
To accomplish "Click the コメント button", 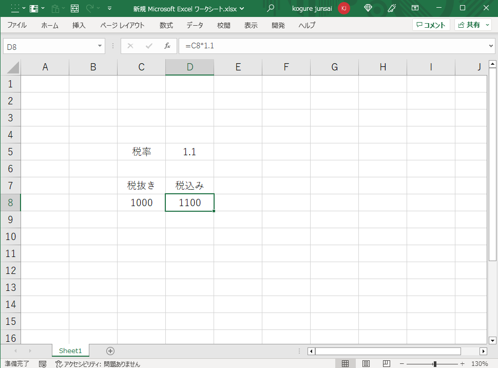I will 431,25.
